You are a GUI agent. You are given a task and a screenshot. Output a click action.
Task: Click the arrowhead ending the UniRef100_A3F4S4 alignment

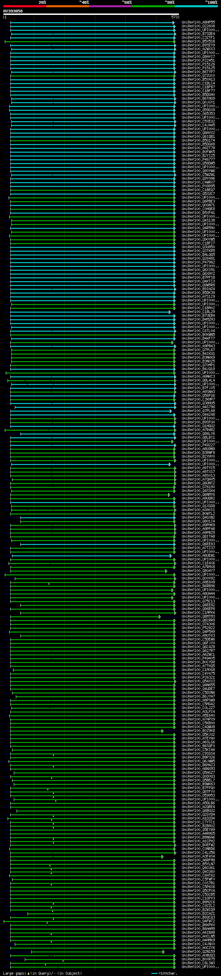coord(163,857)
